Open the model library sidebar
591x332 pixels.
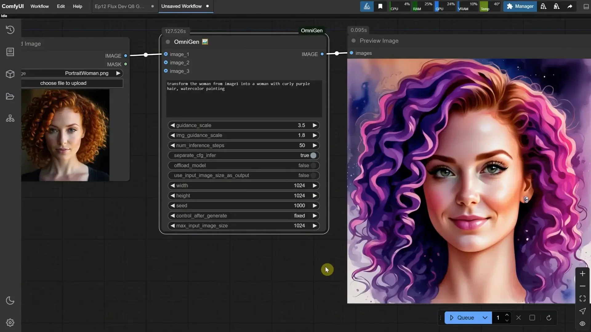tap(10, 74)
